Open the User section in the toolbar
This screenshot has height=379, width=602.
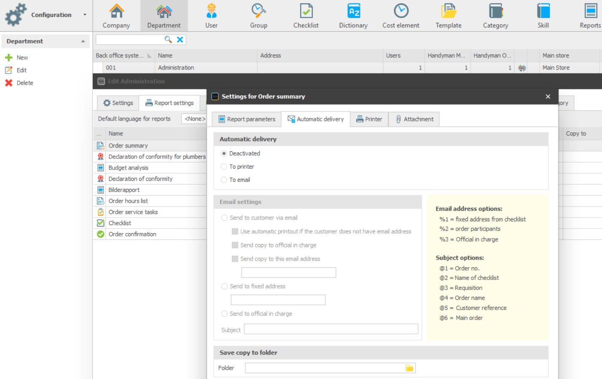point(211,16)
